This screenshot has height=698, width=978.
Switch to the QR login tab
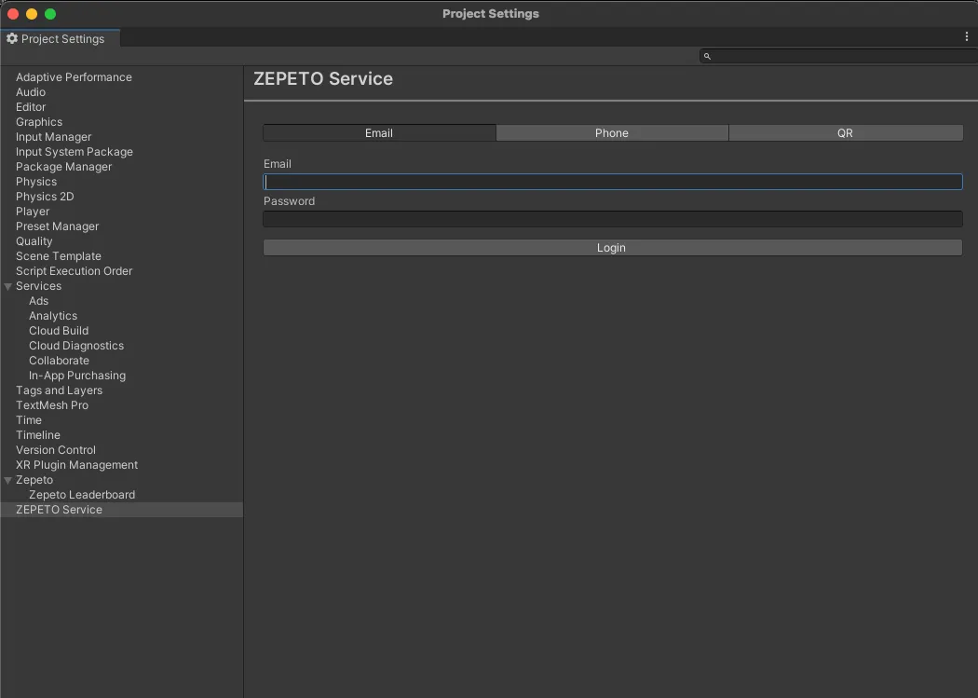point(845,132)
